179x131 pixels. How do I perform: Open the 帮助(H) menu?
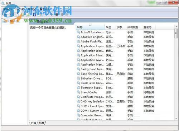pyautogui.click(x=44, y=9)
